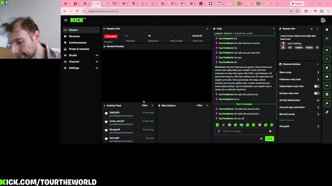Toggle Subscribers-only chat switch
Image resolution: width=332 pixels, height=186 pixels.
pos(316,86)
